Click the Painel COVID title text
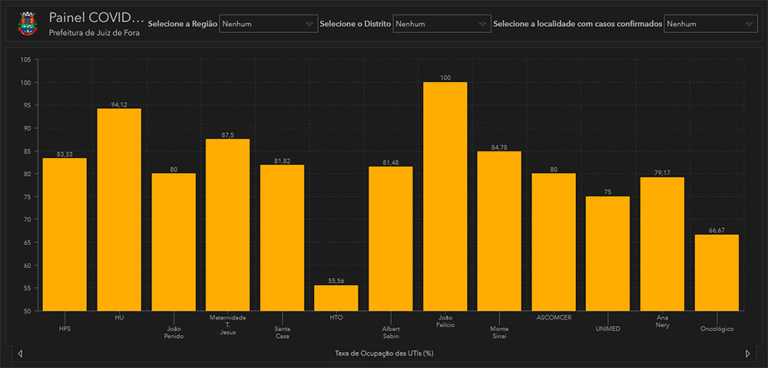The width and height of the screenshot is (768, 368). 95,17
